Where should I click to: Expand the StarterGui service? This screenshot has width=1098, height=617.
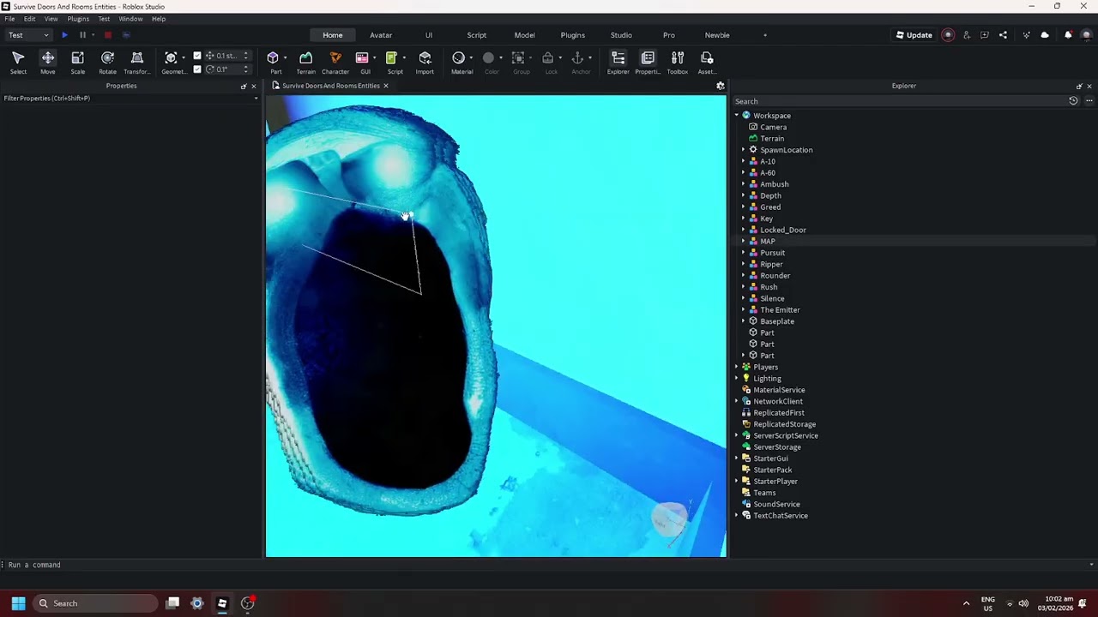[736, 458]
